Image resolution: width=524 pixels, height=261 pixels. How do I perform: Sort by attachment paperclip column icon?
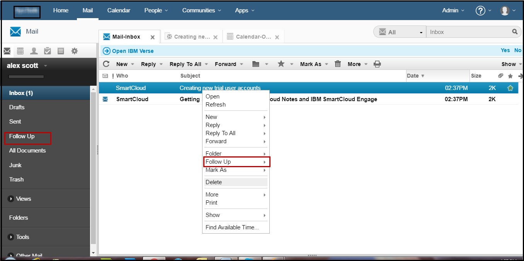[501, 76]
